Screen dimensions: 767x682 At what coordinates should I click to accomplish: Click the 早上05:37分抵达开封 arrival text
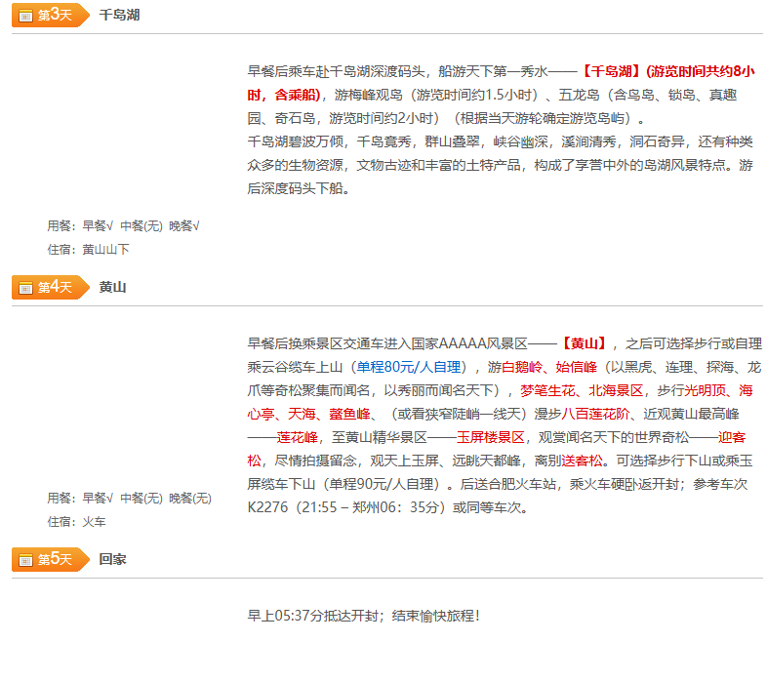coord(312,616)
